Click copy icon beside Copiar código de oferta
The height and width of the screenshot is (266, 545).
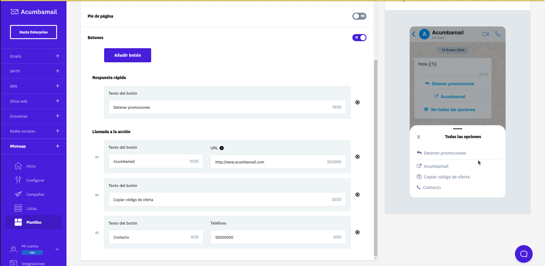[x=419, y=177]
